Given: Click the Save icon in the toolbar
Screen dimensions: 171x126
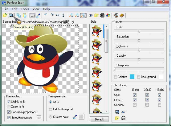Looking at the screenshot, I should pyautogui.click(x=11, y=15).
